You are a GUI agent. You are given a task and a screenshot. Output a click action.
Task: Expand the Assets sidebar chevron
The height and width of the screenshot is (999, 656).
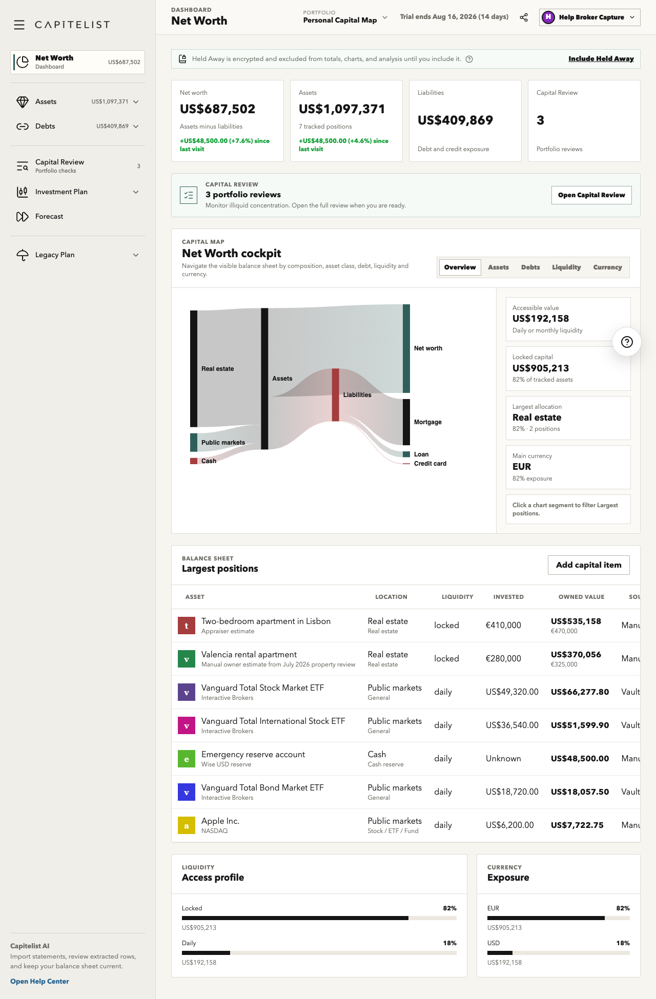(x=136, y=102)
